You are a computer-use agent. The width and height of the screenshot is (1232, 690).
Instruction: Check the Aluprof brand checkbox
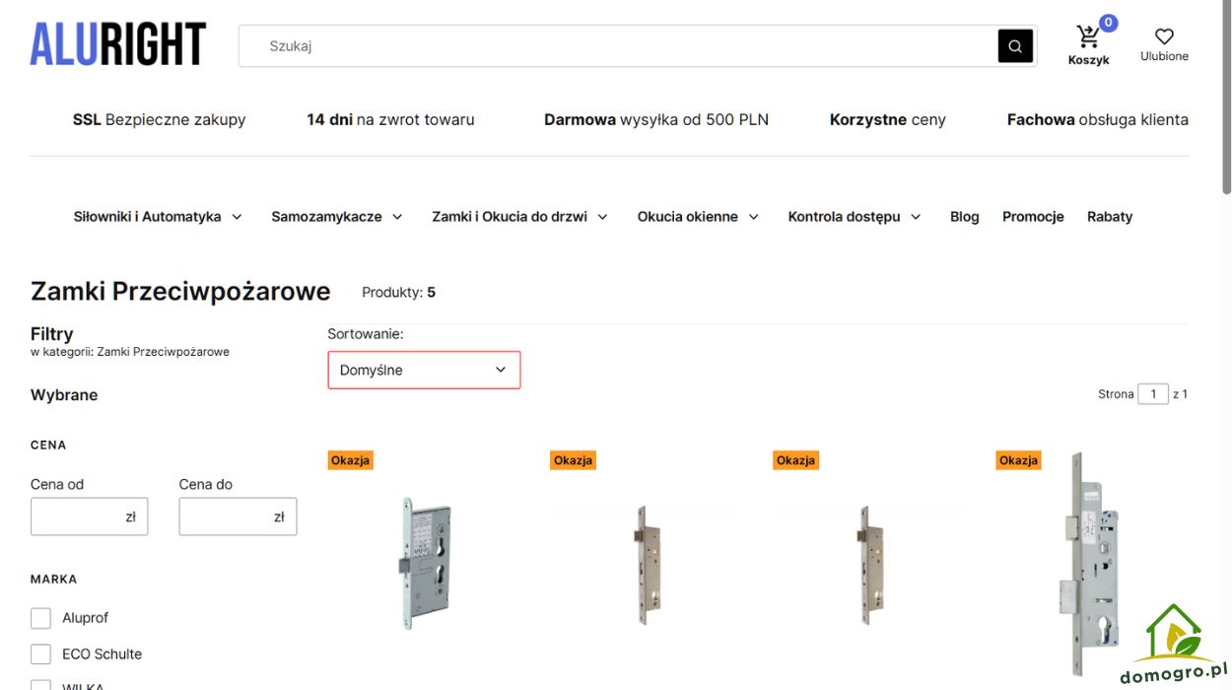click(x=40, y=618)
